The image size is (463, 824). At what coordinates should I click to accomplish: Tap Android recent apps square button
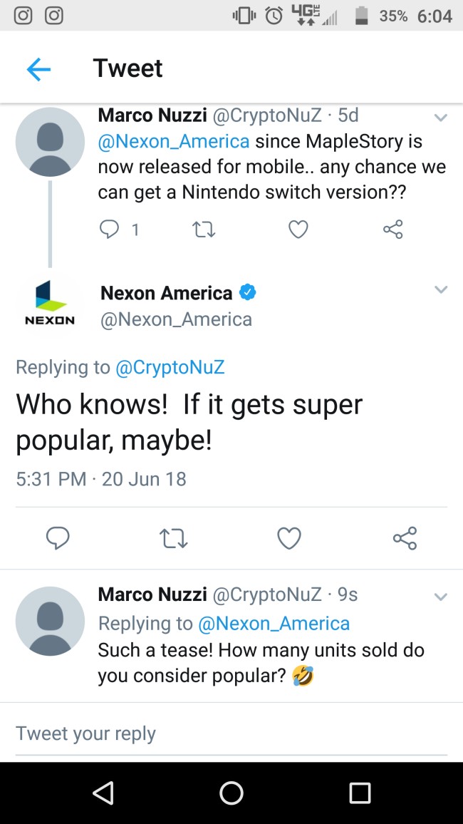[x=360, y=793]
